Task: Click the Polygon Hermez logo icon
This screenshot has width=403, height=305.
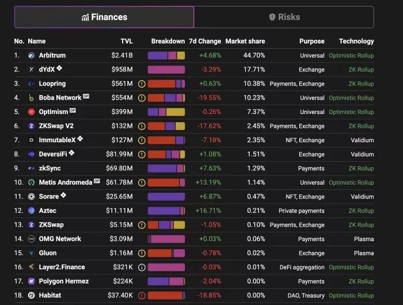Action: click(x=32, y=281)
